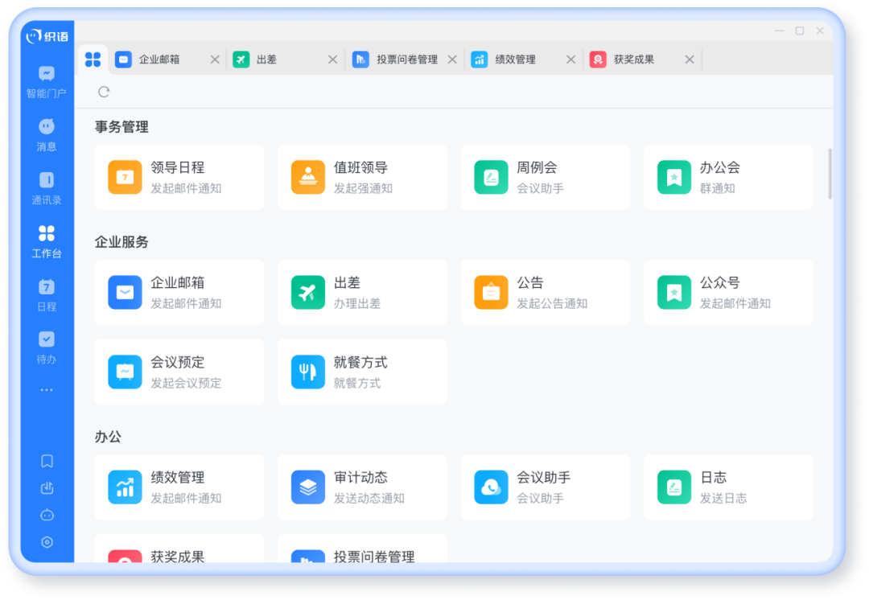Switch to the 绩效管理 tab
Screen dimensions: 869x600
click(x=515, y=60)
